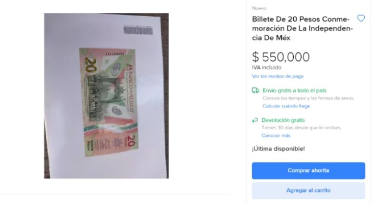Click "Comprar ahorita" button
This screenshot has height=211, width=376.
[x=308, y=170]
